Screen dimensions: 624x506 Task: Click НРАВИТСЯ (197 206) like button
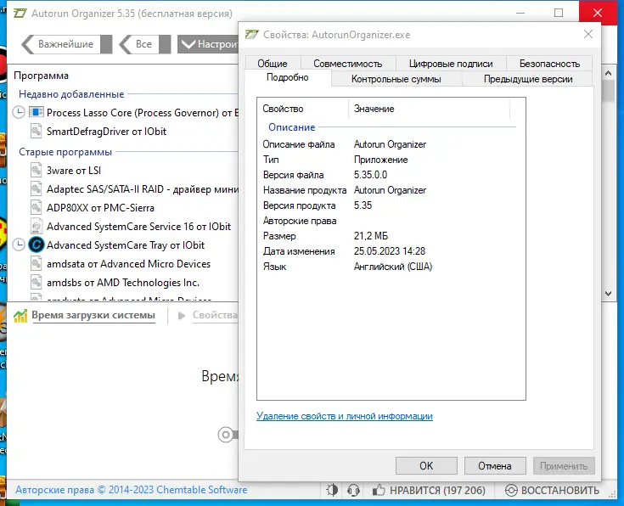(x=429, y=490)
